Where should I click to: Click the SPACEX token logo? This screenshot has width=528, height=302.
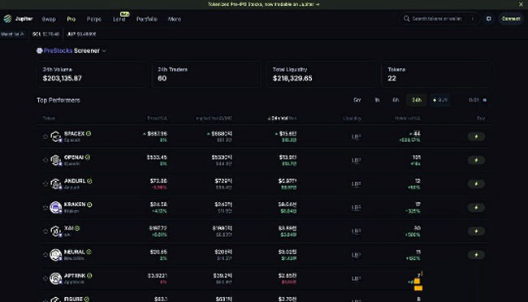click(55, 136)
